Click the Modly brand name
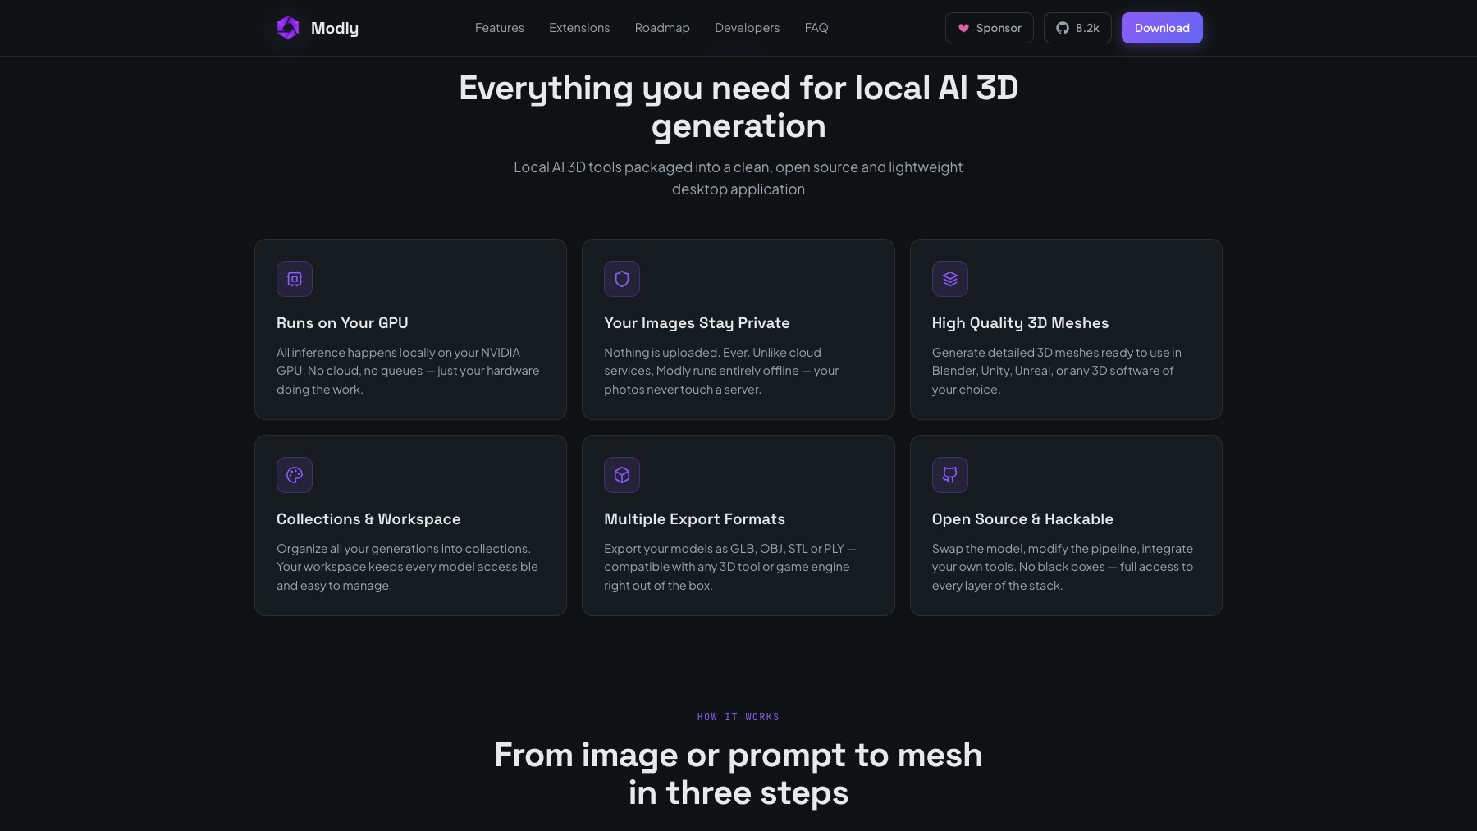Image resolution: width=1477 pixels, height=831 pixels. pyautogui.click(x=335, y=28)
